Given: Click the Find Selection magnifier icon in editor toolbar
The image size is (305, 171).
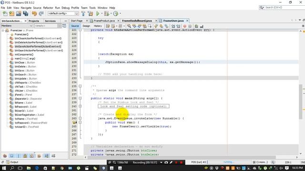Looking at the screenshot, I should [129, 26].
